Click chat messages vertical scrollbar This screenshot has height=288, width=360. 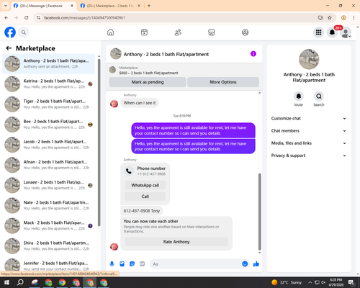click(259, 212)
